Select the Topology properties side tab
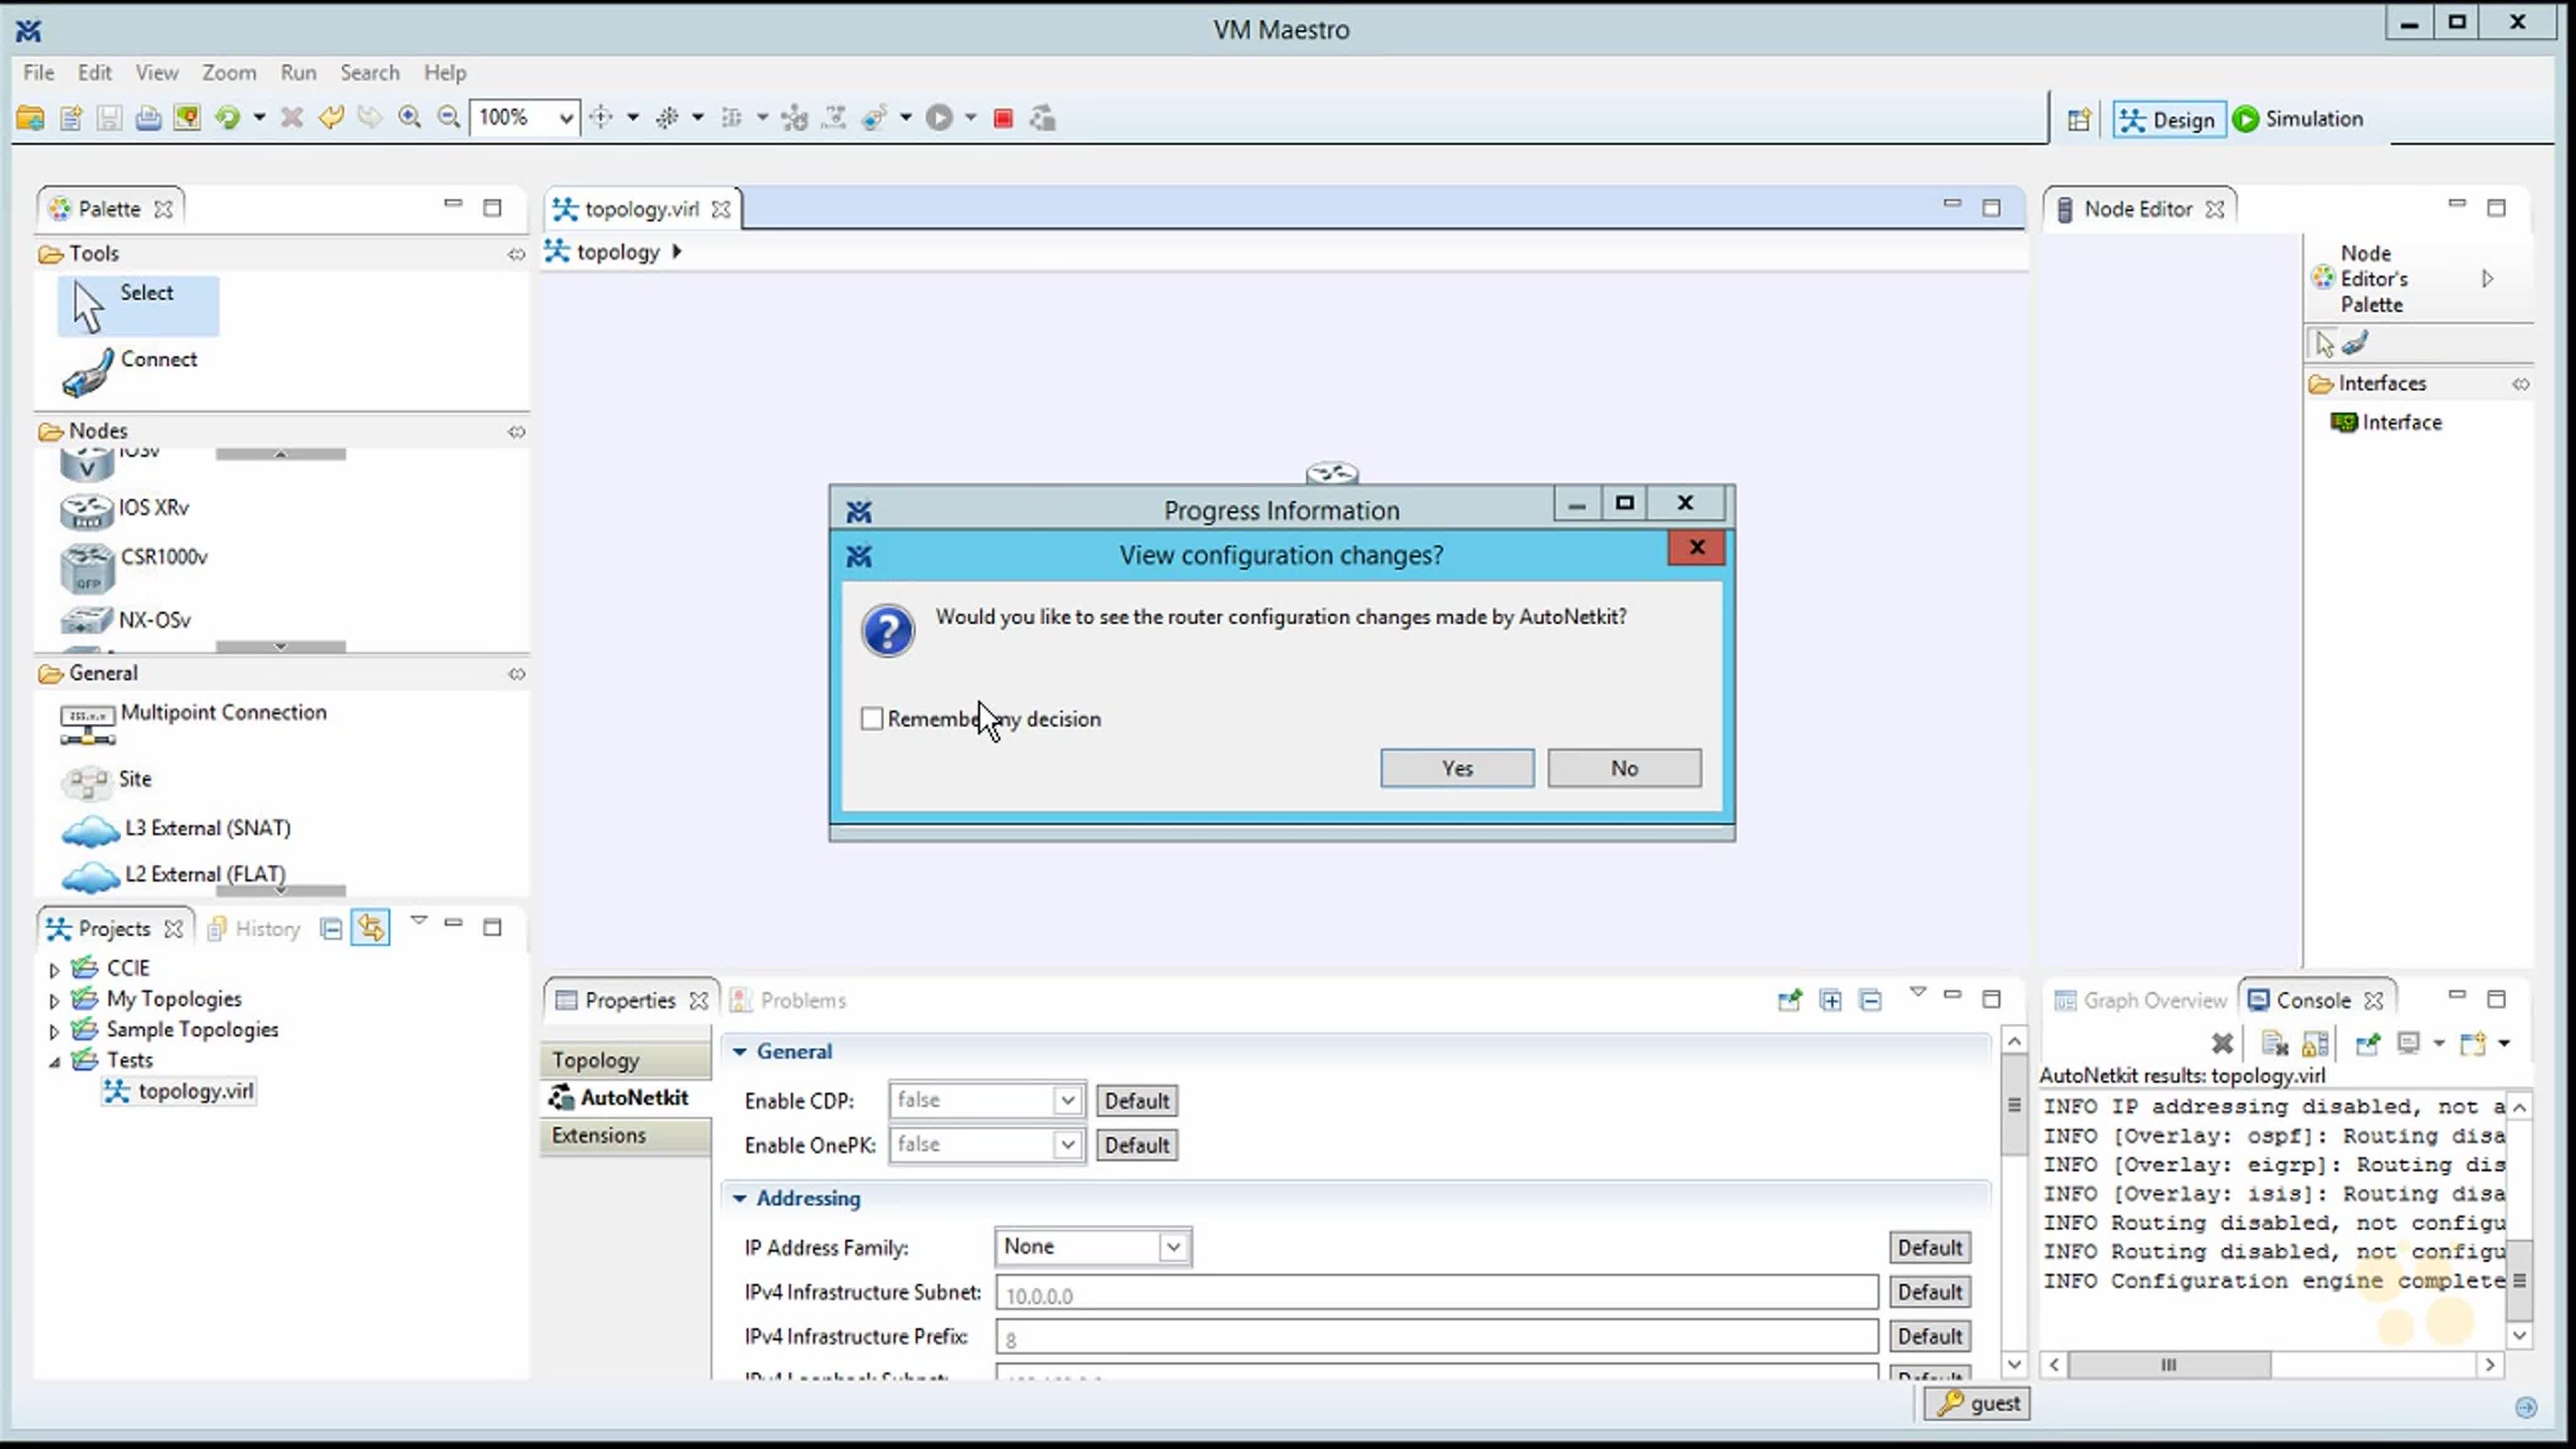 tap(626, 1060)
